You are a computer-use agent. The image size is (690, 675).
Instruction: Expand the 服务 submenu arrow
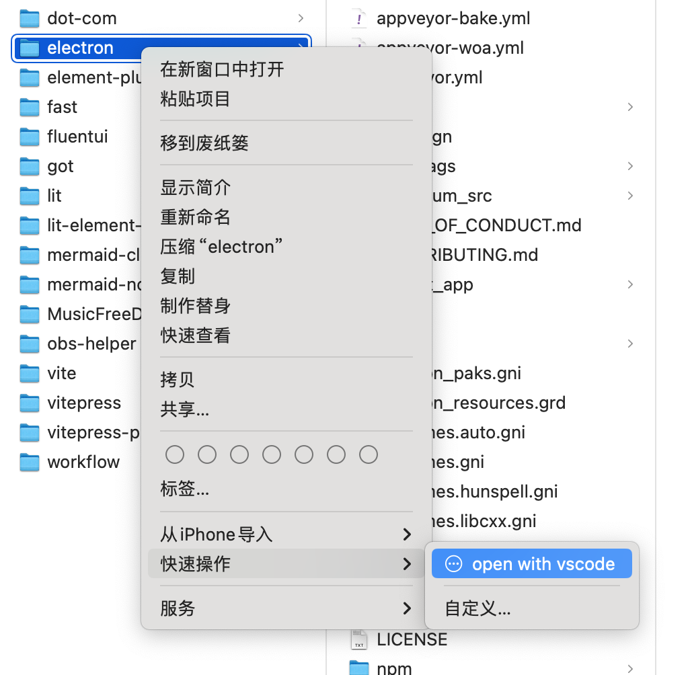click(407, 608)
